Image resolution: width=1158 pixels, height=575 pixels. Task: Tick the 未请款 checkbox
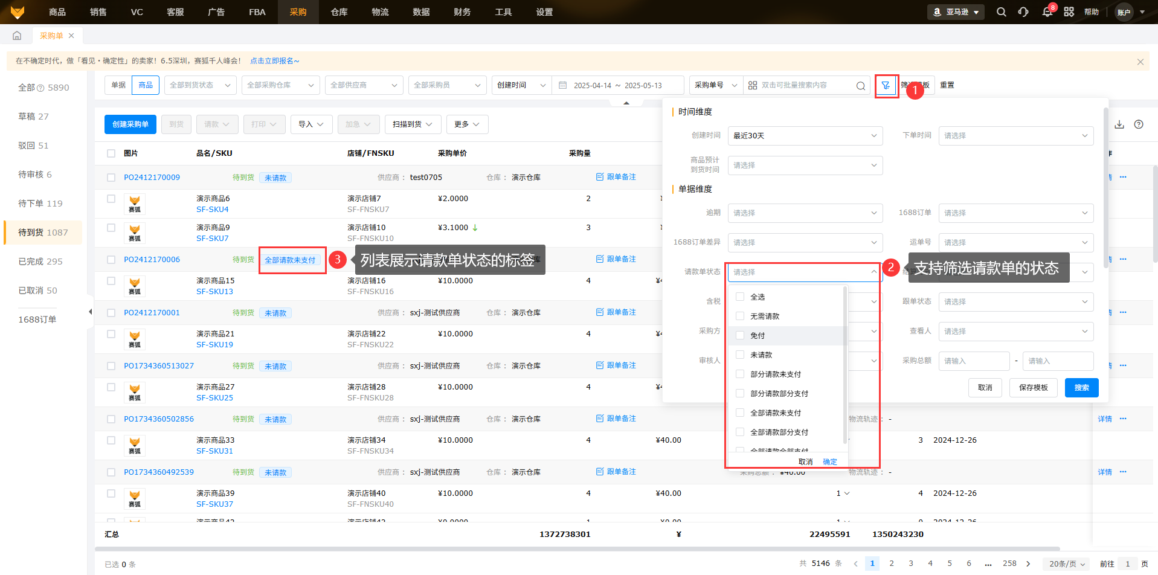pyautogui.click(x=740, y=355)
